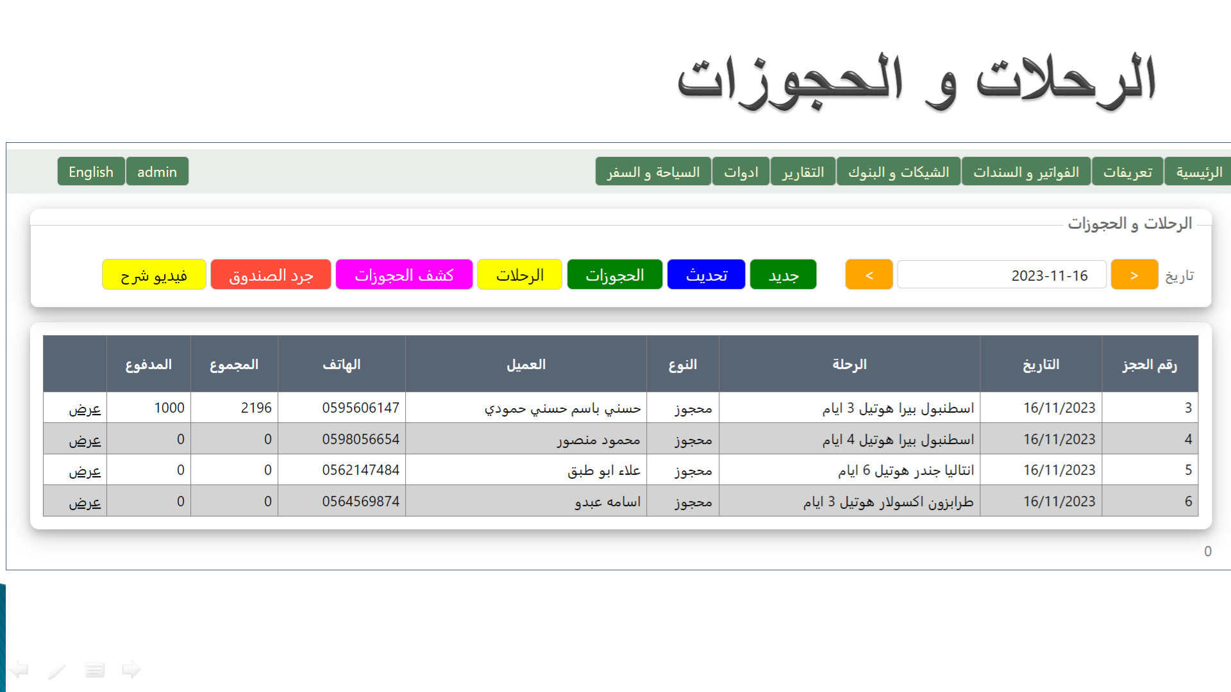Open the الرئيسية home menu

pyautogui.click(x=1198, y=172)
